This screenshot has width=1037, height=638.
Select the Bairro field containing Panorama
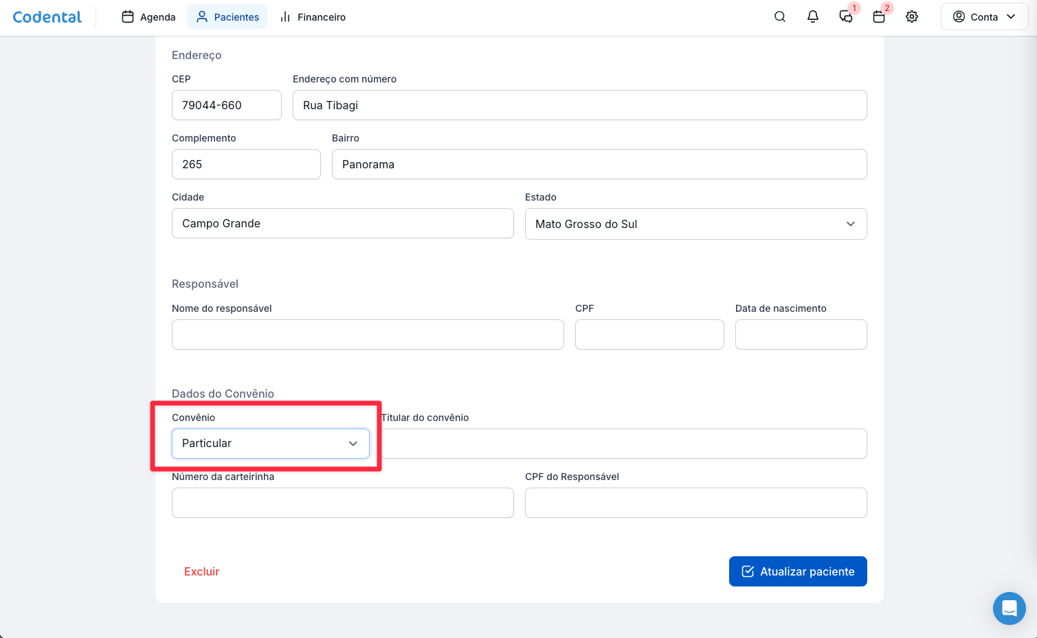pos(599,164)
